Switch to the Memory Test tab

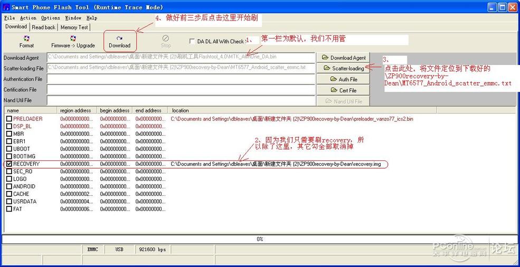click(74, 27)
